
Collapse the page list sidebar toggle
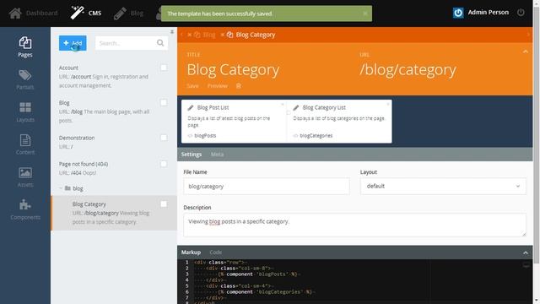tap(172, 32)
